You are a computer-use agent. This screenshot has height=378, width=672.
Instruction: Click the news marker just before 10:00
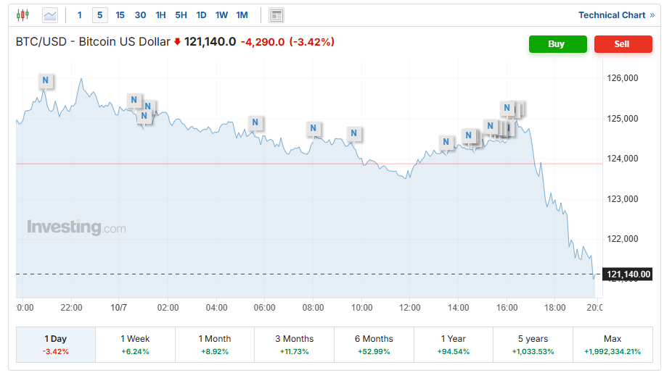pyautogui.click(x=354, y=133)
